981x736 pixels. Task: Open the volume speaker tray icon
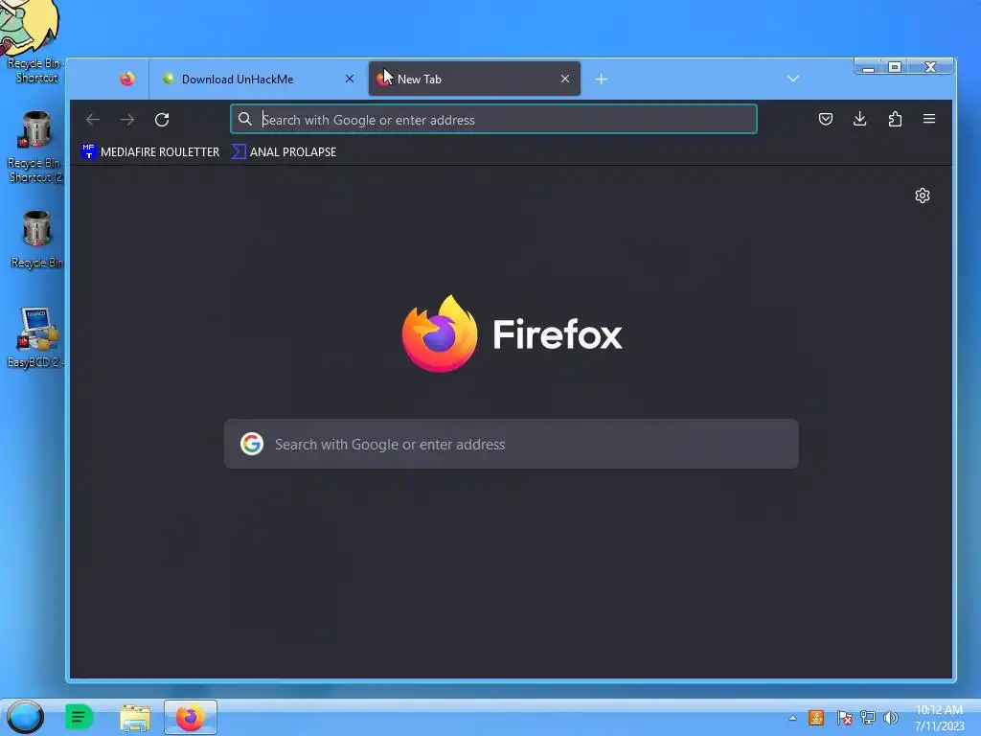pos(890,718)
